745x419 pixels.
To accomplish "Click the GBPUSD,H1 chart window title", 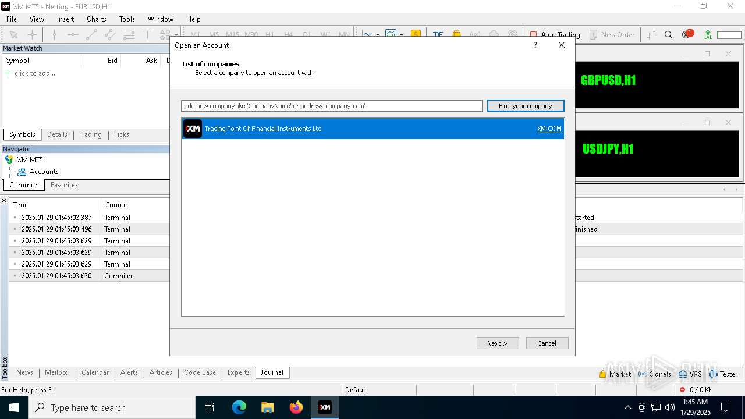I will click(x=608, y=80).
